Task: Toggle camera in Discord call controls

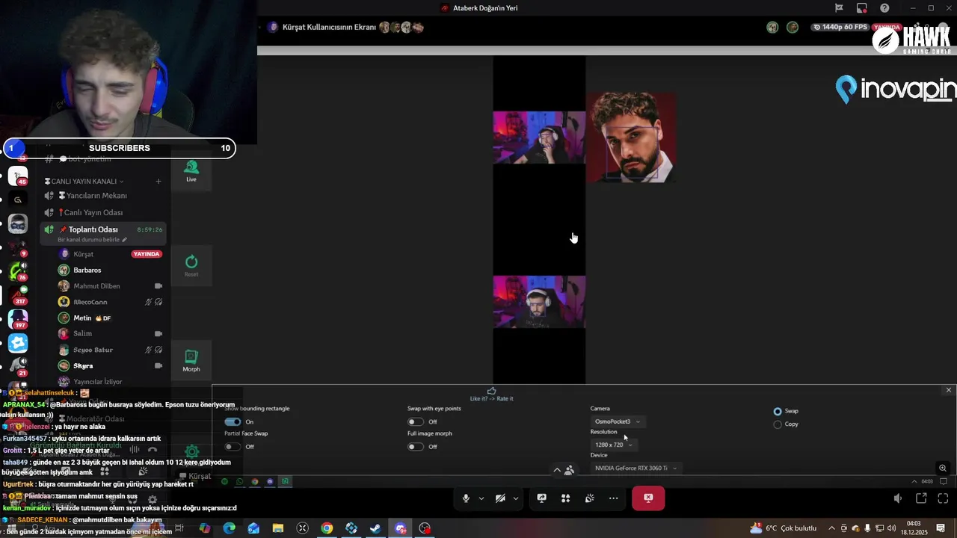Action: 500,498
